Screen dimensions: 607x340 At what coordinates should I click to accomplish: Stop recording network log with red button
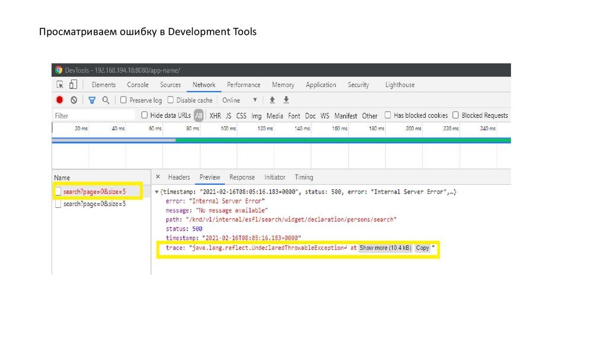click(60, 100)
